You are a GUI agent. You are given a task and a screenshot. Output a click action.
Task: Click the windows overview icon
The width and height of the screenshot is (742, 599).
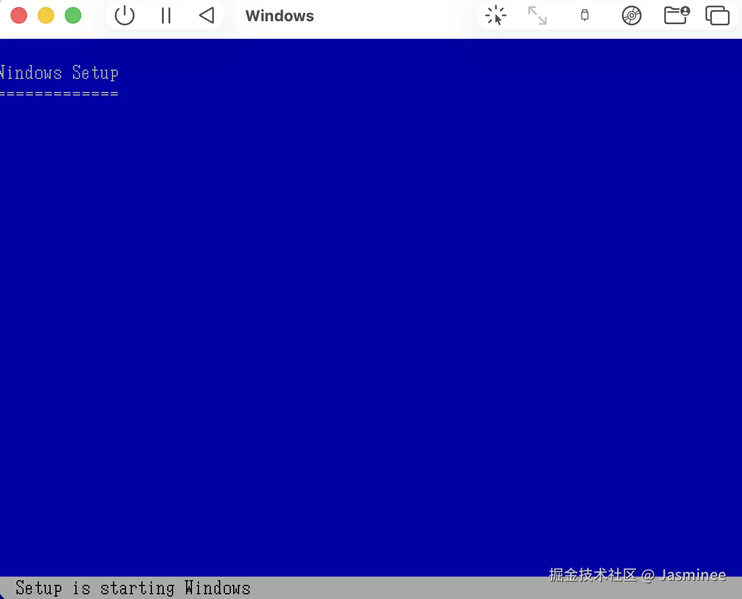coord(717,15)
